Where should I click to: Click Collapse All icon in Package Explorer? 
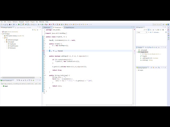pos(33,30)
